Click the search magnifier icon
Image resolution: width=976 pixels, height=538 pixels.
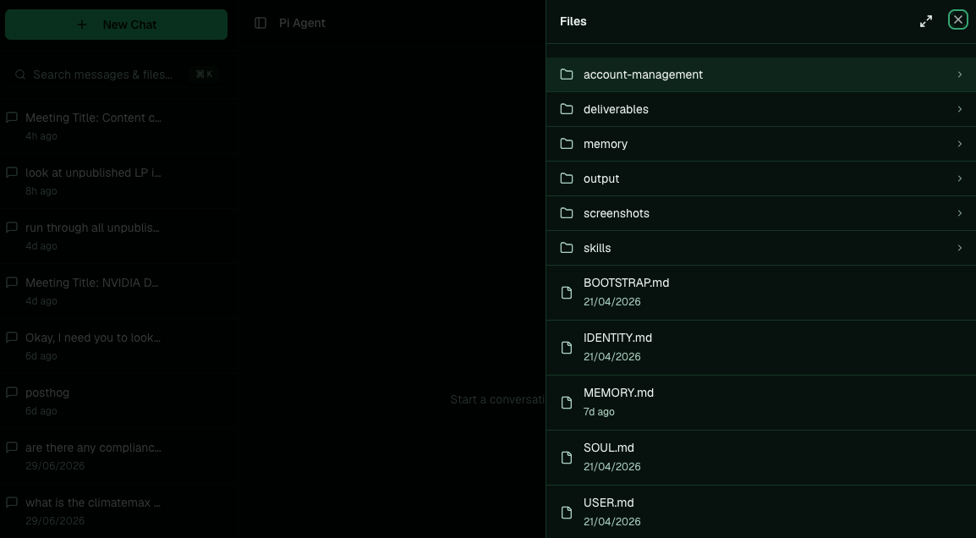click(x=20, y=74)
